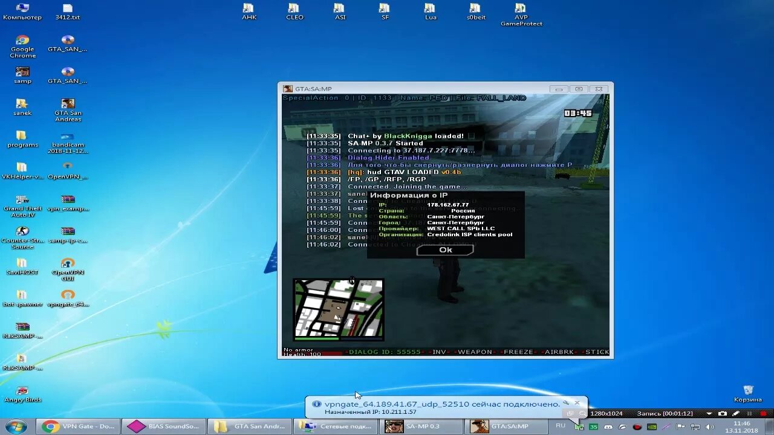774x435 pixels.
Task: Open the sanek folder on desktop
Action: pyautogui.click(x=22, y=107)
